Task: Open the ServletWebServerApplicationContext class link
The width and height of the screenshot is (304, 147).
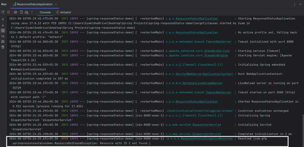Action: (x=204, y=74)
